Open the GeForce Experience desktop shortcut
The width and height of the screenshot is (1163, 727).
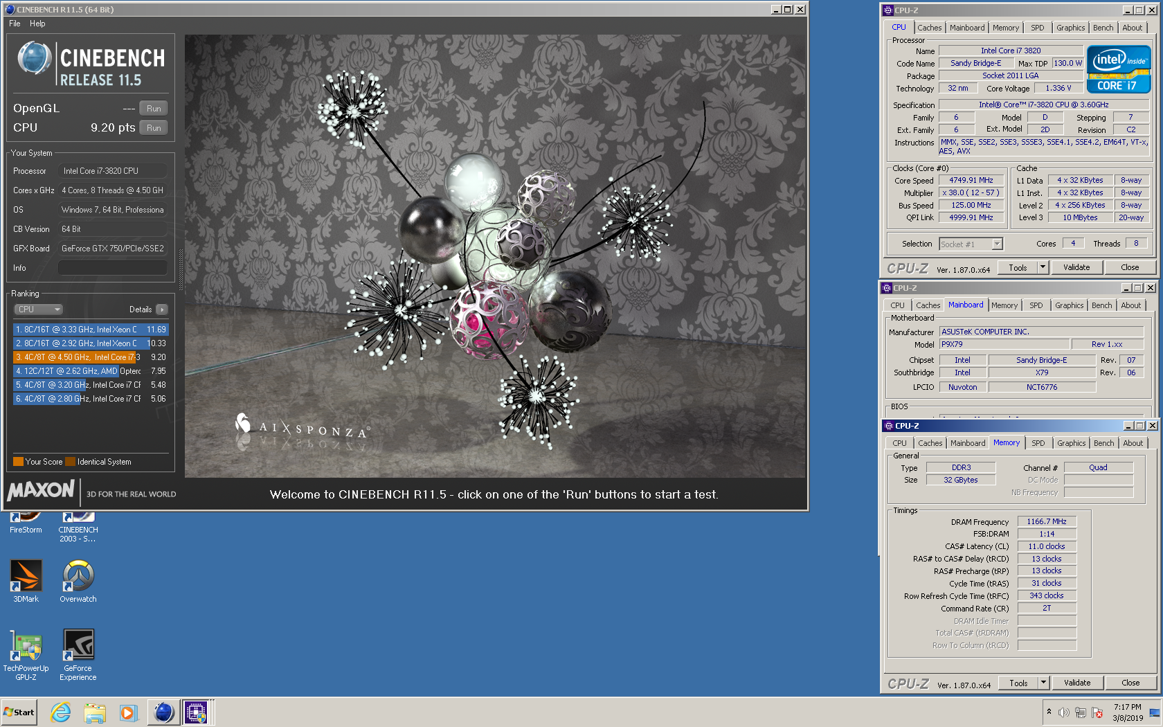[x=78, y=655]
